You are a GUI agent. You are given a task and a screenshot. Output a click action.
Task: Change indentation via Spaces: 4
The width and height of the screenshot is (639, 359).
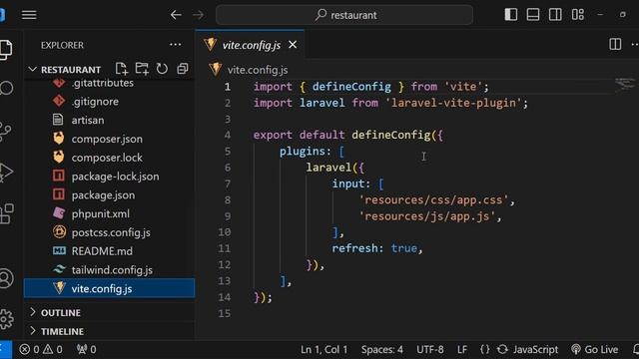(381, 350)
